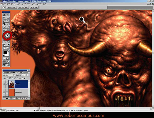154x118 pixels.
Task: Toggle lock image pixels checkbox
Action: coord(13,78)
